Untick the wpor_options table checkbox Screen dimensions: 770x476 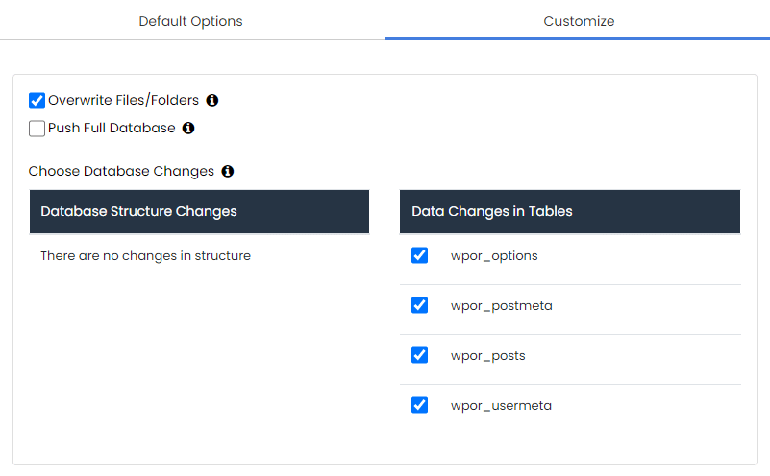pos(419,255)
